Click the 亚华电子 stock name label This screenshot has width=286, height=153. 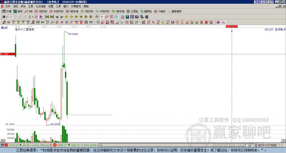pos(280,30)
